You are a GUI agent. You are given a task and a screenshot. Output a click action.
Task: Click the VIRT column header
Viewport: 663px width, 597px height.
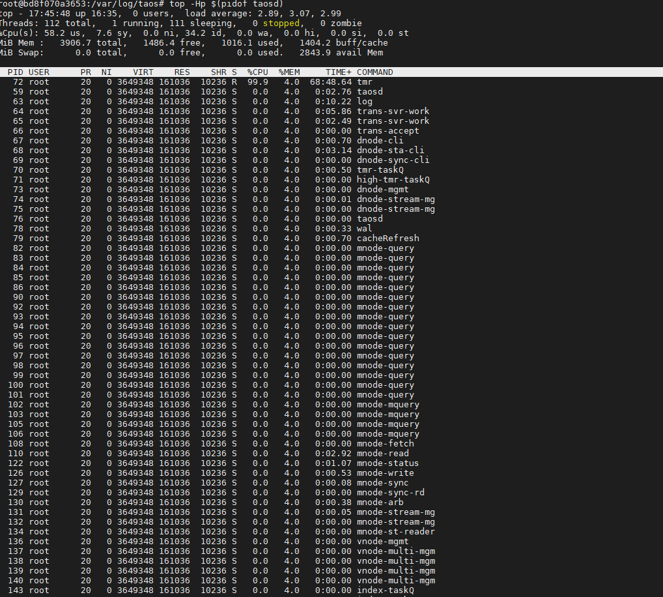point(143,72)
